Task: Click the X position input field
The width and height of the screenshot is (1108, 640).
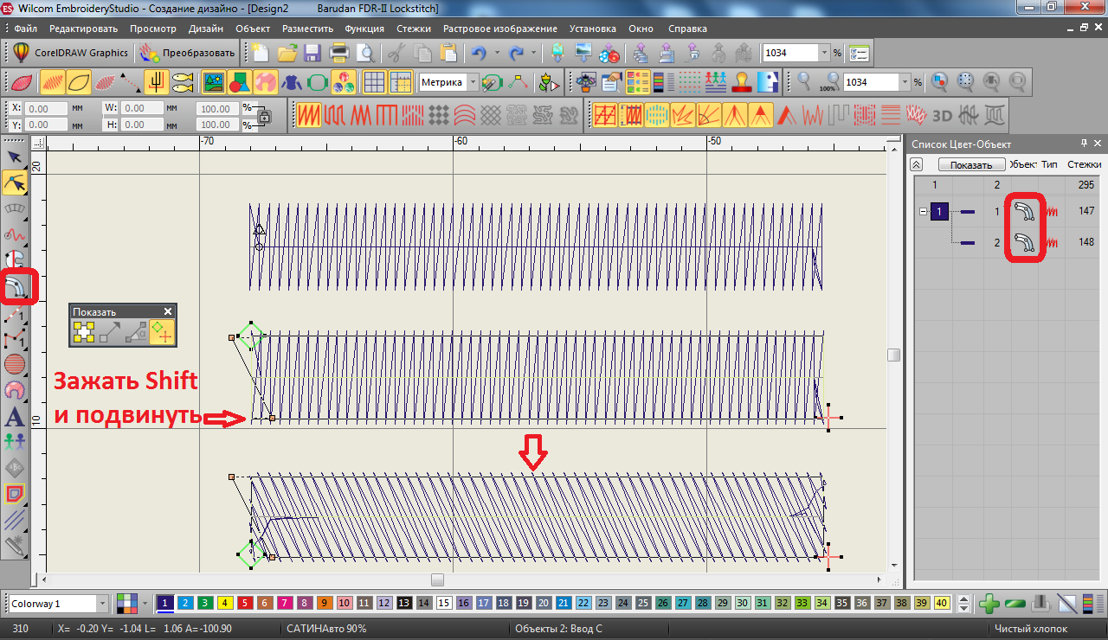Action: click(47, 109)
